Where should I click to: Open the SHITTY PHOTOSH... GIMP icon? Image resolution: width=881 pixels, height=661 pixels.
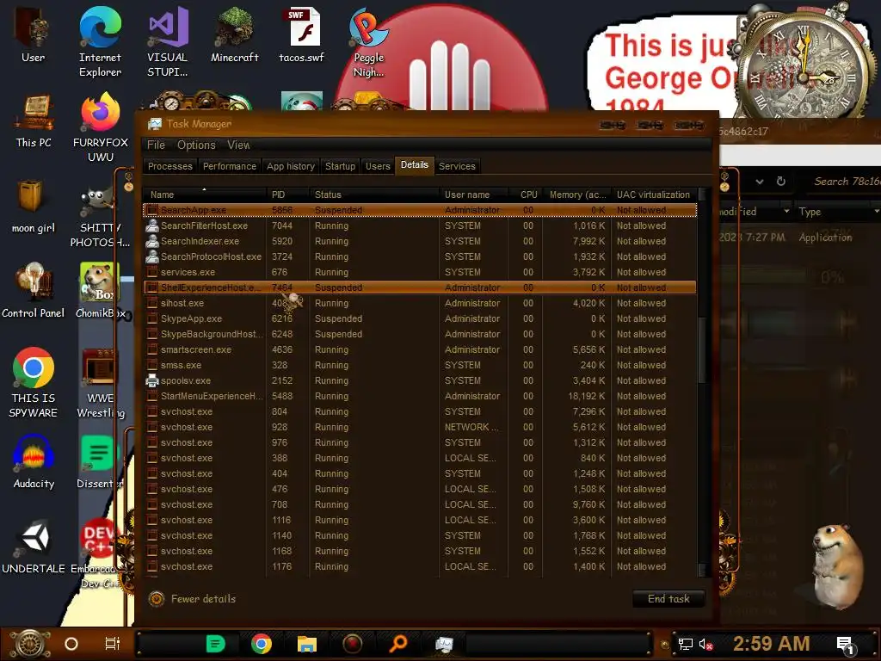point(100,217)
